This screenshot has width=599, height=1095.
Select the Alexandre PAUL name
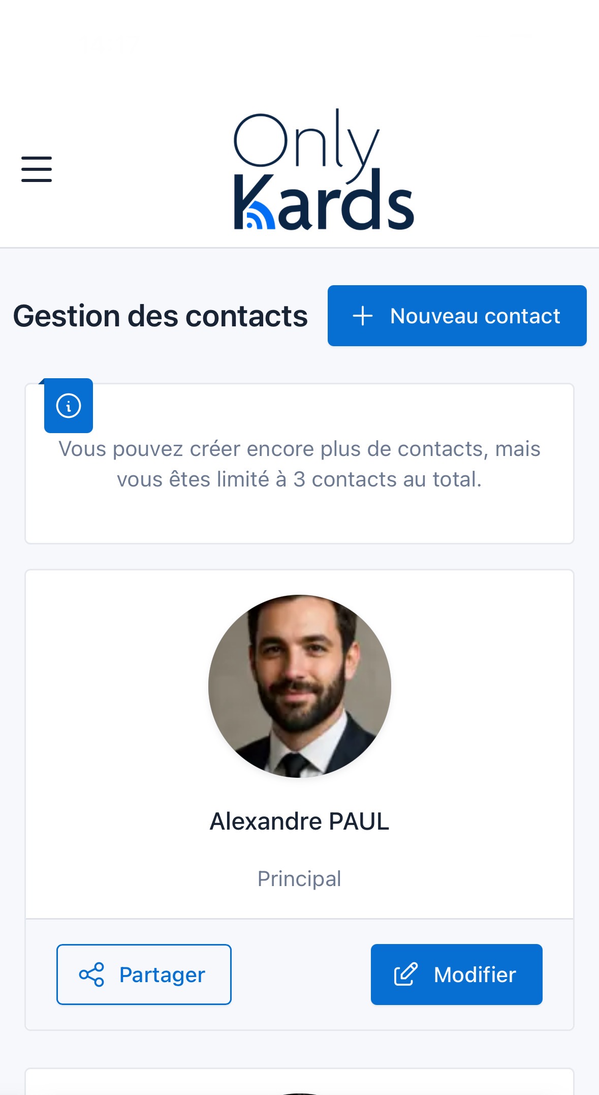(x=300, y=821)
